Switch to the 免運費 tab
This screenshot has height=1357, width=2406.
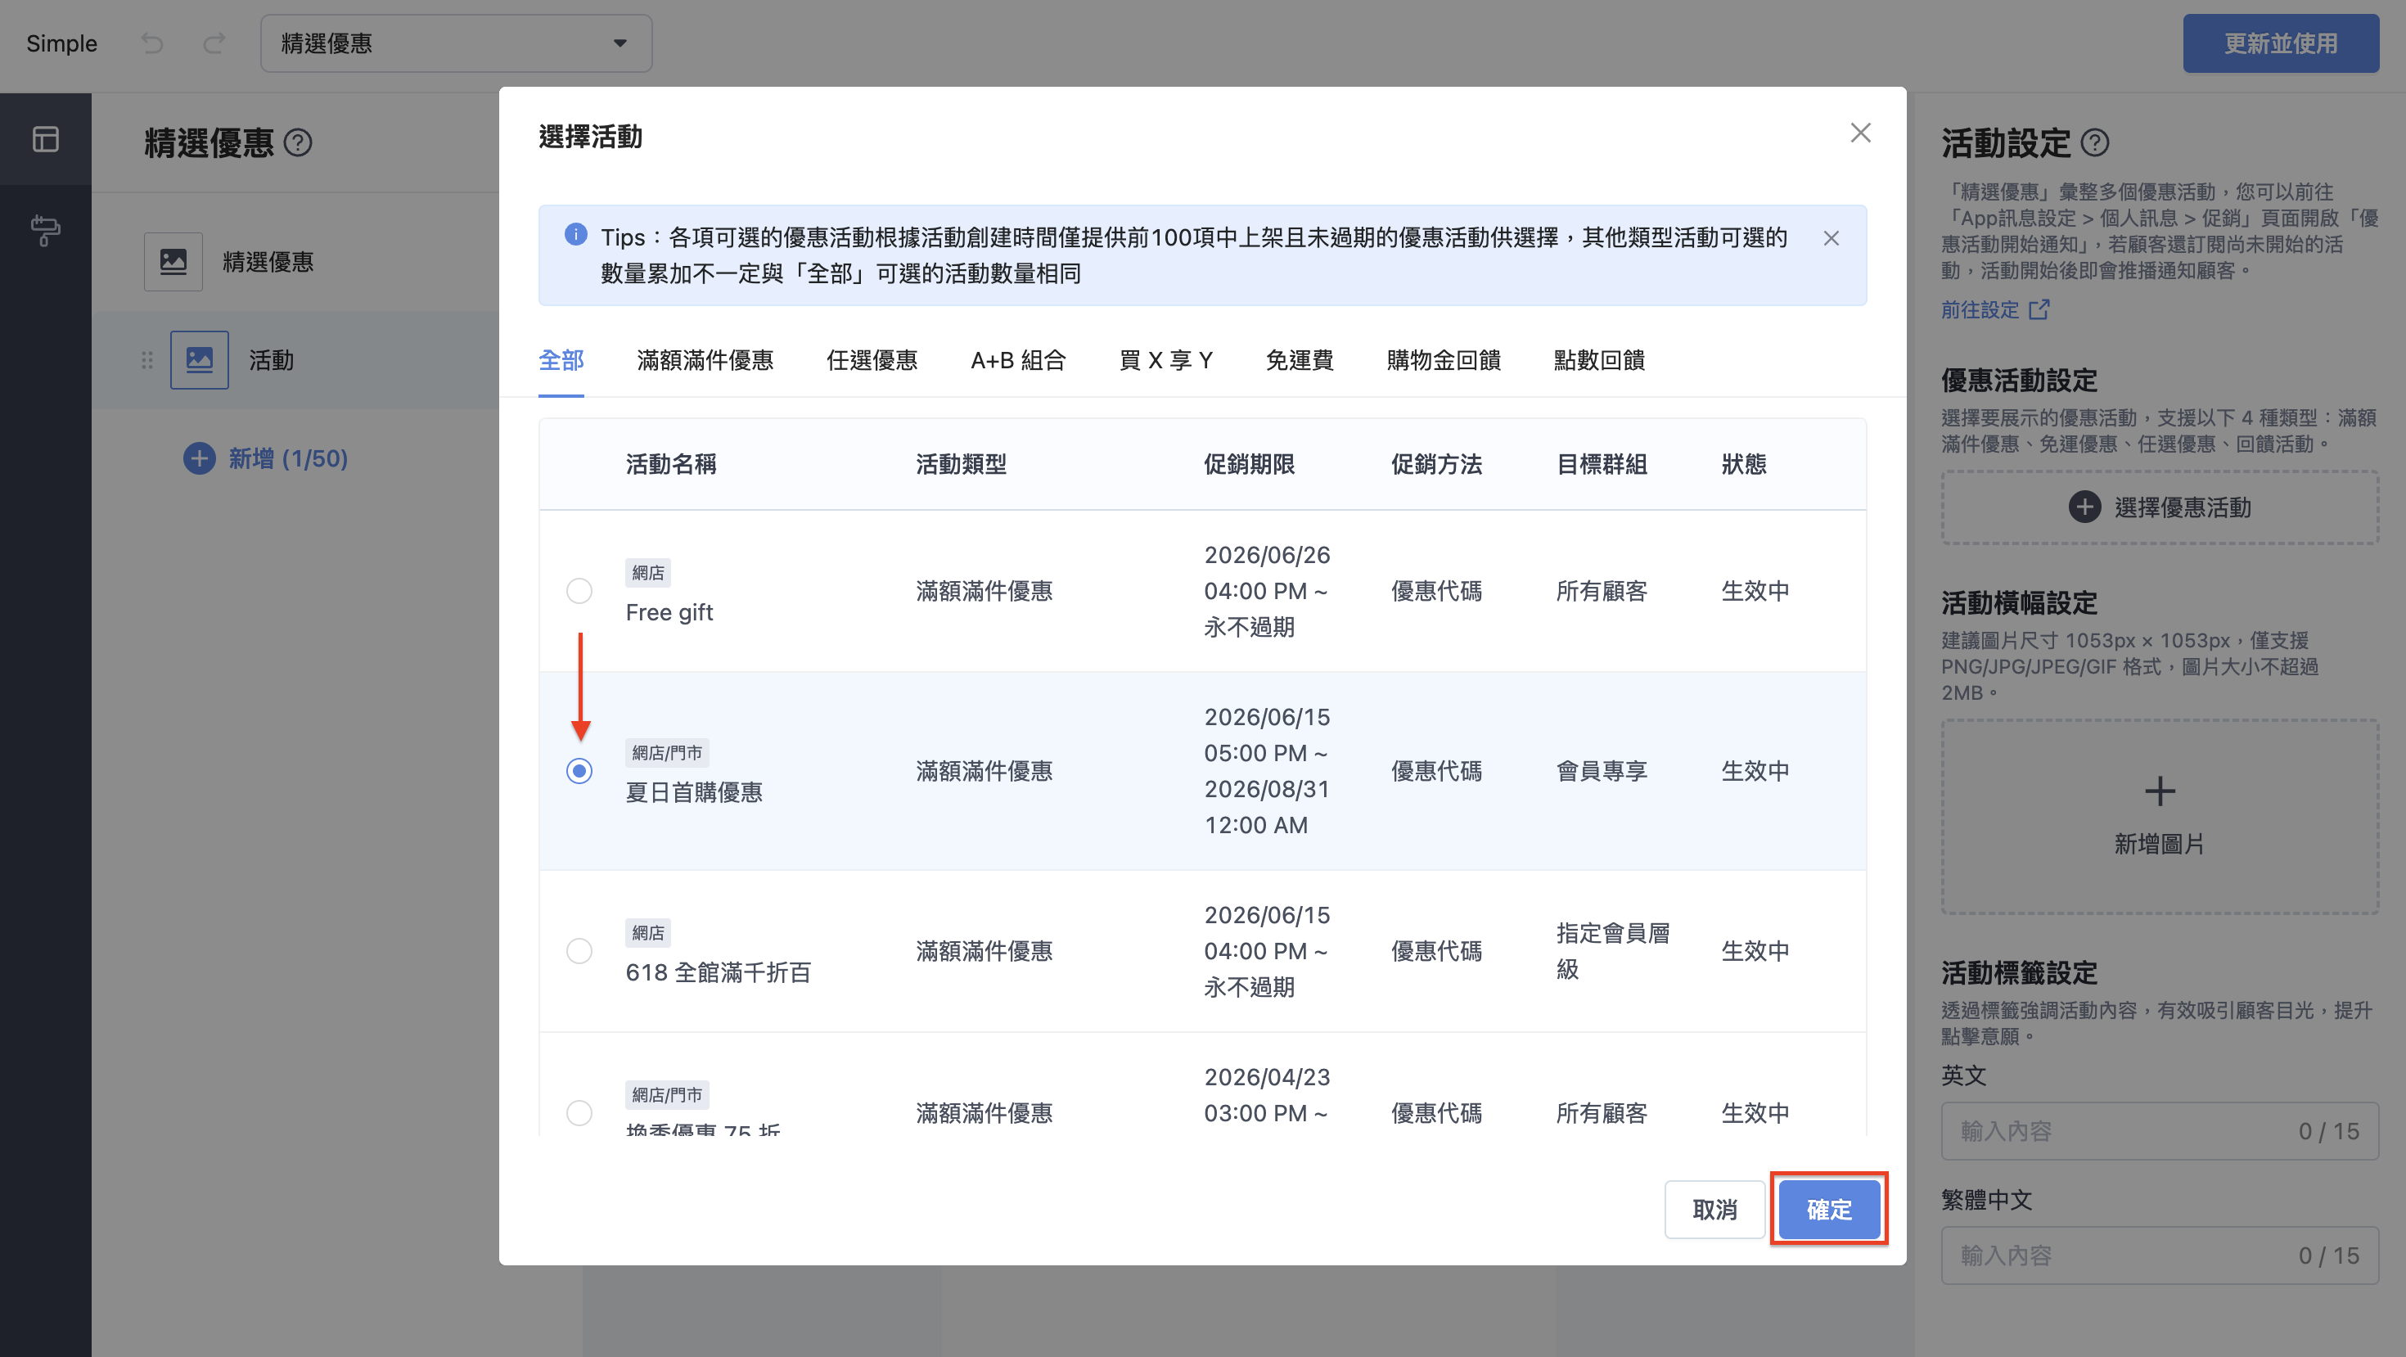[1300, 360]
